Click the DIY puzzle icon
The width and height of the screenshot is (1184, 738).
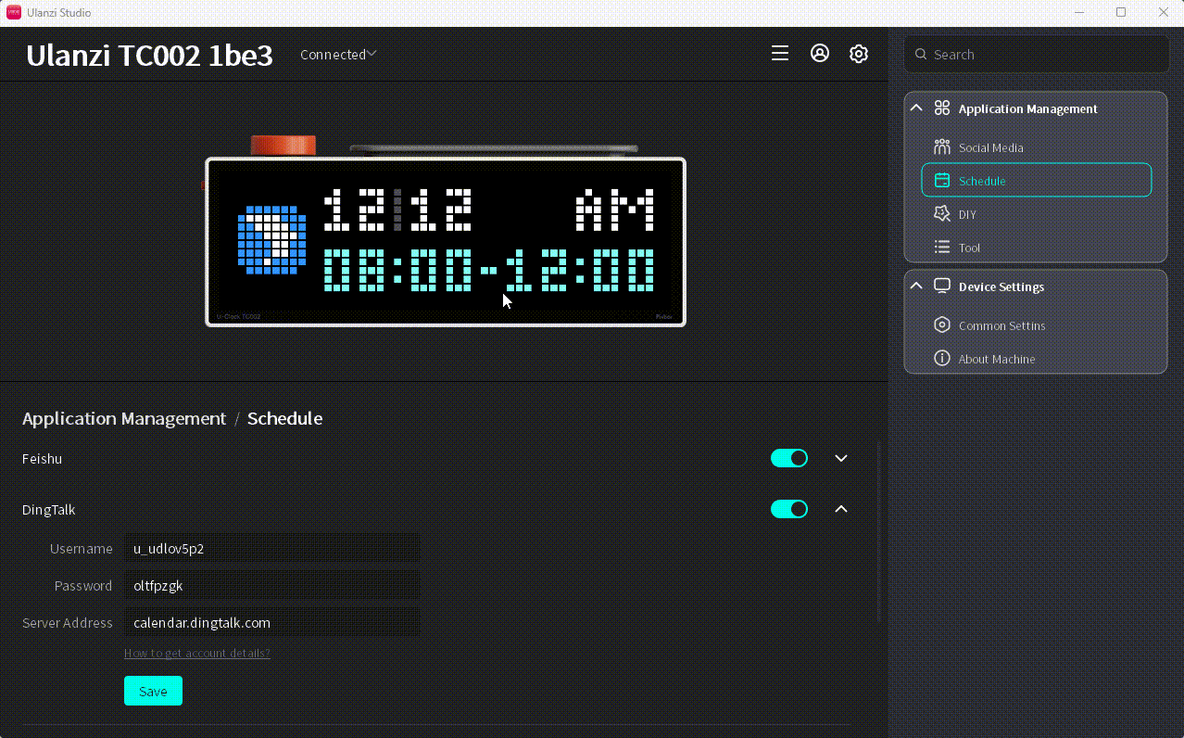942,214
